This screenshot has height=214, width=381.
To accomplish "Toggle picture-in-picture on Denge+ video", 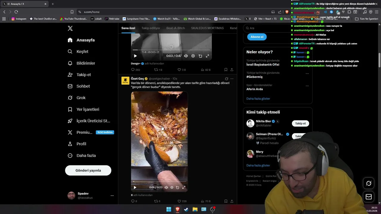I will (200, 56).
